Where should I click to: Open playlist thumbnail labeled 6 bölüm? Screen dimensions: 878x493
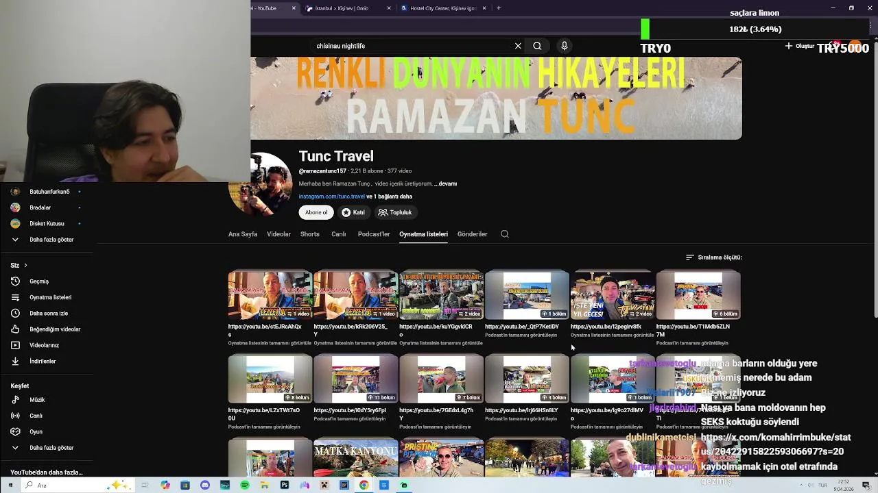(698, 295)
